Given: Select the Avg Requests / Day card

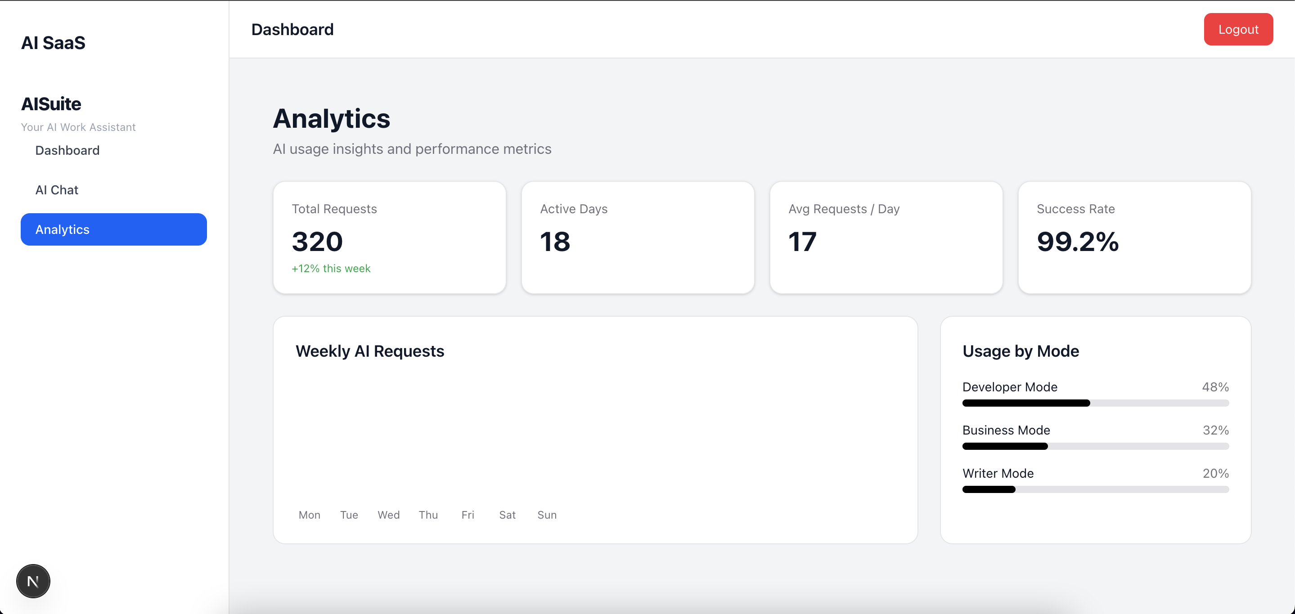Looking at the screenshot, I should [886, 238].
